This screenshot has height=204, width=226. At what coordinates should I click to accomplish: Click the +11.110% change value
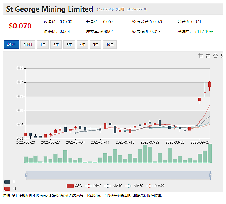[204, 32]
